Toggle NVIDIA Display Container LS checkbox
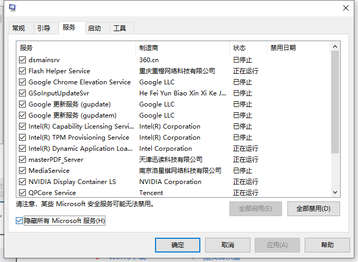 22,182
